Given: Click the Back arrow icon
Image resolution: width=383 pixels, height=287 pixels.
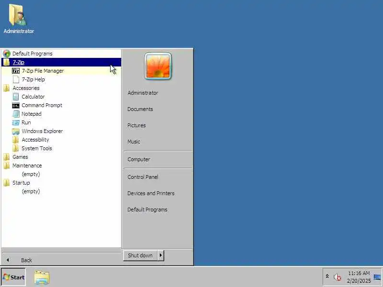Looking at the screenshot, I should (x=8, y=260).
